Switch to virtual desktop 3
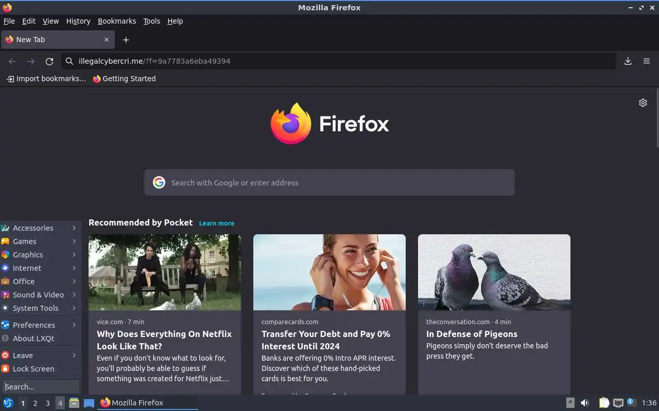Screen dimensions: 659x411 pyautogui.click(x=47, y=403)
